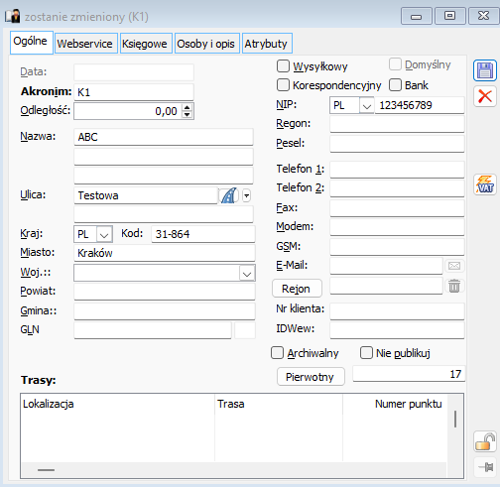Sort the list by the Lokalizacja column header
500x487 pixels.
point(118,404)
